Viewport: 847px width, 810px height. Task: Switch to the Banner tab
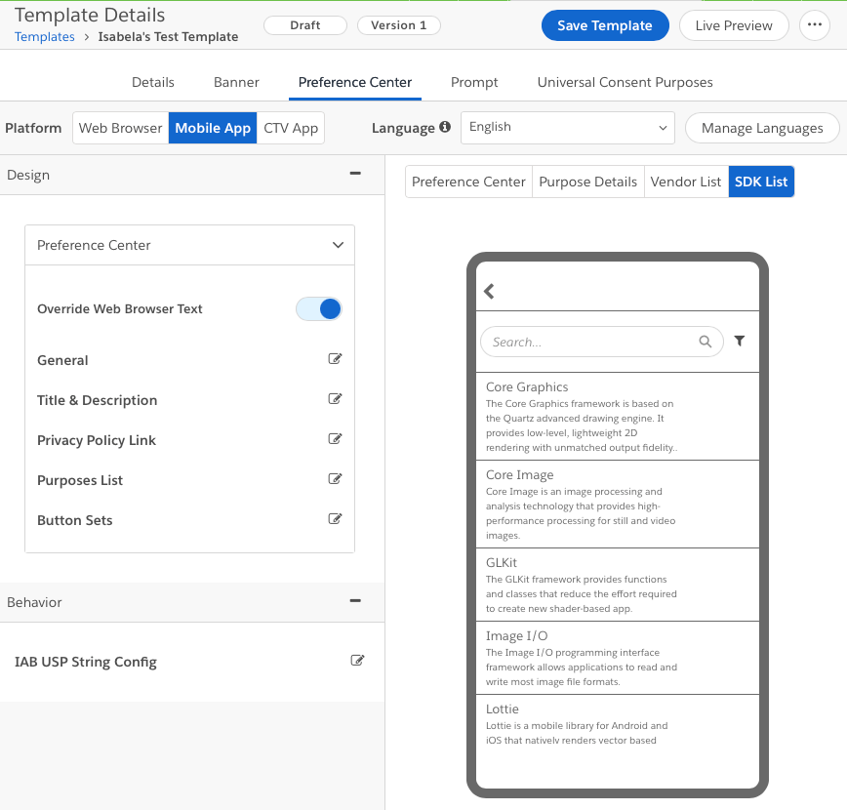236,82
